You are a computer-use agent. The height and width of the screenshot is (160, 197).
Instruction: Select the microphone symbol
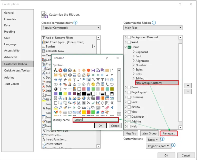tap(60, 84)
